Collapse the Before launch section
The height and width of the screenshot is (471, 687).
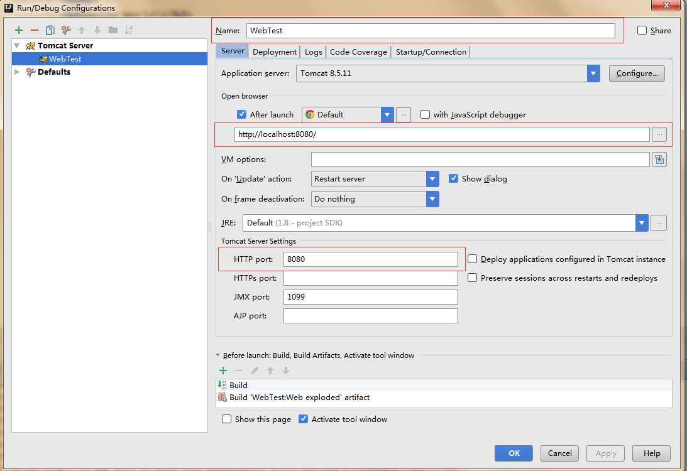(x=217, y=355)
